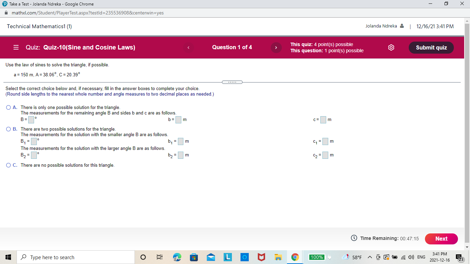Go back using the left question arrow
Image resolution: width=470 pixels, height=264 pixels.
point(188,47)
